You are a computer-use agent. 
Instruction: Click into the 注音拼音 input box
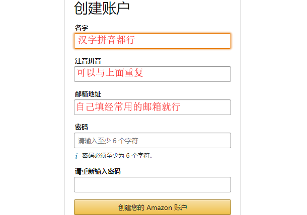click(x=152, y=74)
